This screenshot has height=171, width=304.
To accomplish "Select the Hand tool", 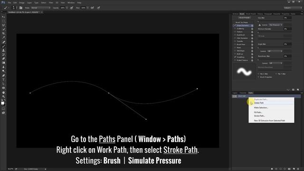I will tap(3, 92).
